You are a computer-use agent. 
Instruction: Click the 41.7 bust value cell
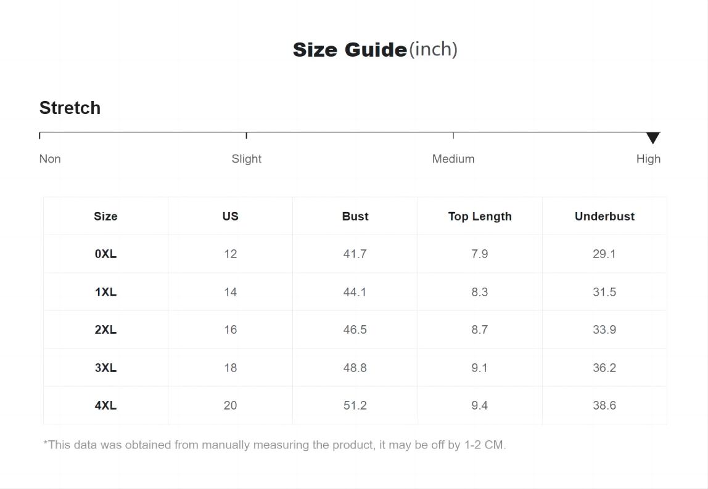tap(355, 254)
